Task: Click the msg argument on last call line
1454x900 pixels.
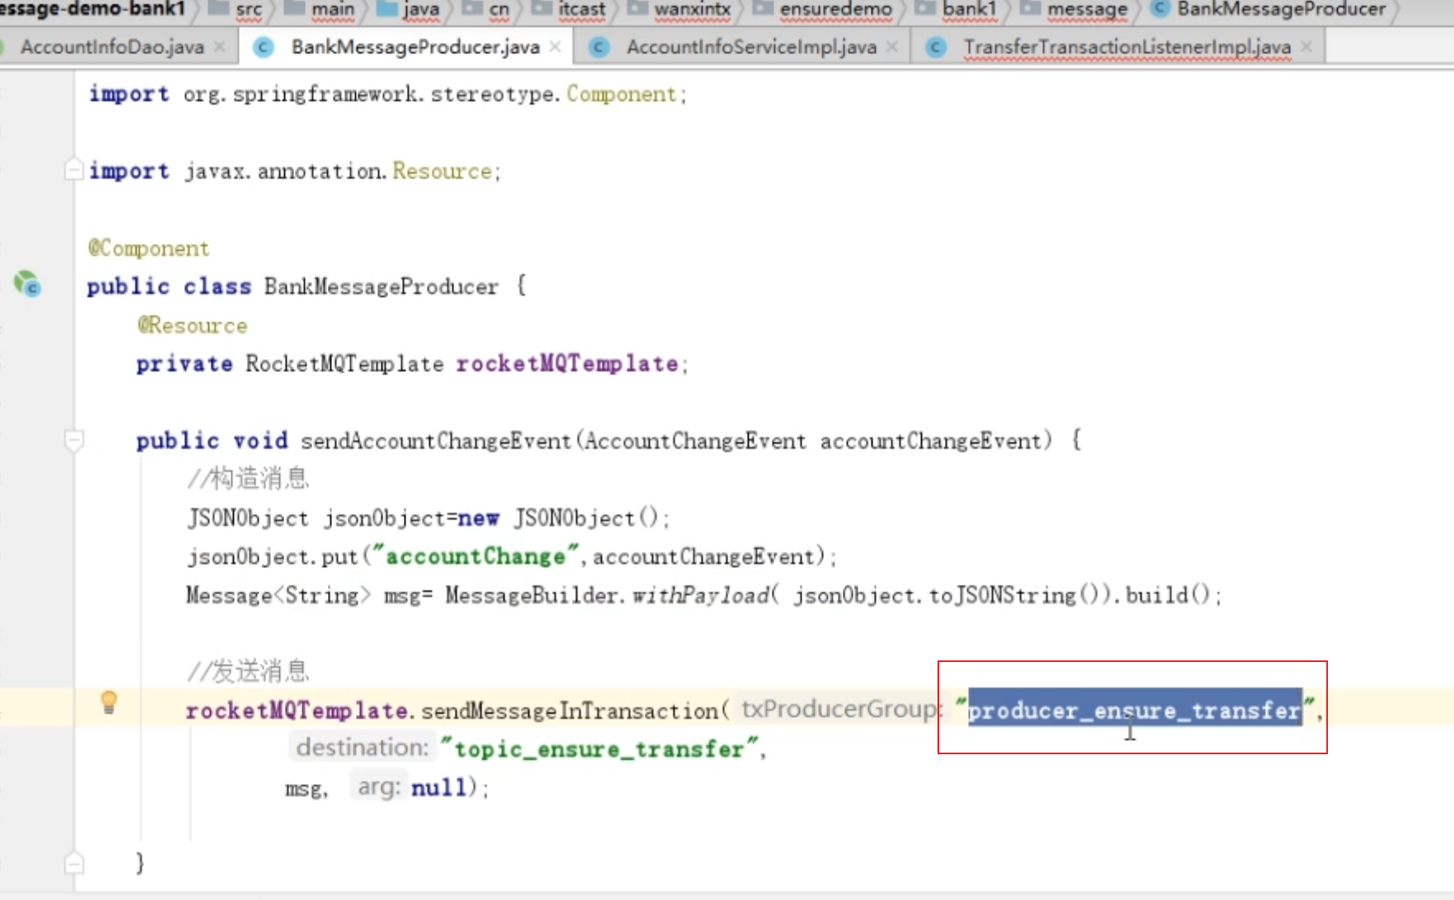Action: click(302, 788)
